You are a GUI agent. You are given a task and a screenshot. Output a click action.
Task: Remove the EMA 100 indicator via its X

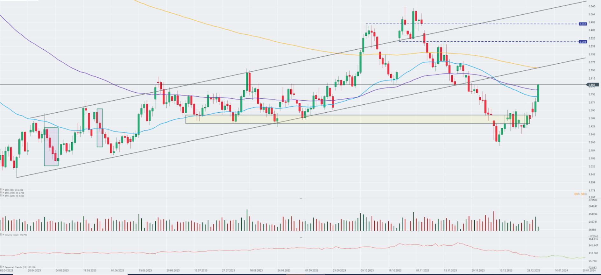tap(3, 193)
